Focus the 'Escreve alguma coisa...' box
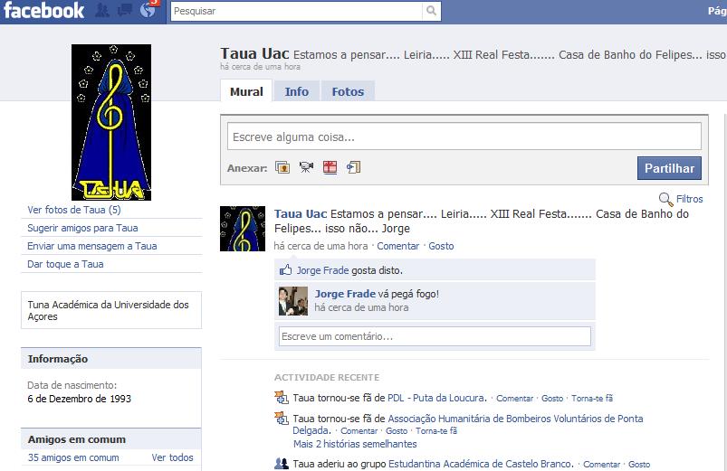 [x=464, y=137]
